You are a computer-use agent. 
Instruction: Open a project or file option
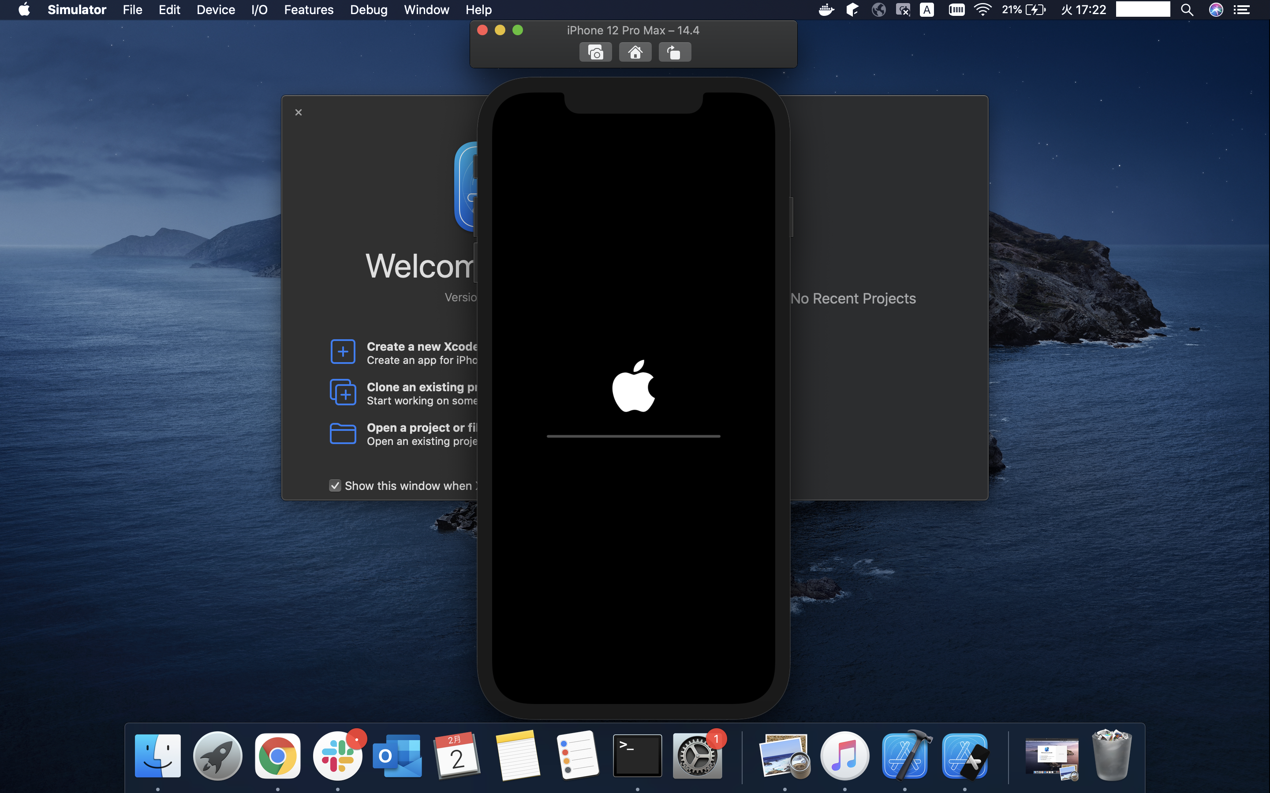(x=403, y=434)
